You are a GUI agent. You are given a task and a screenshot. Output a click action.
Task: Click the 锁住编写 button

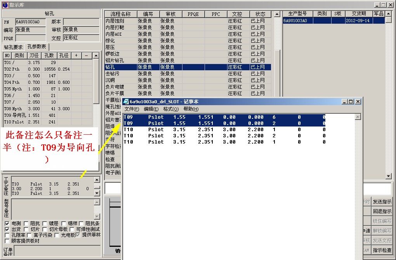[382, 221]
